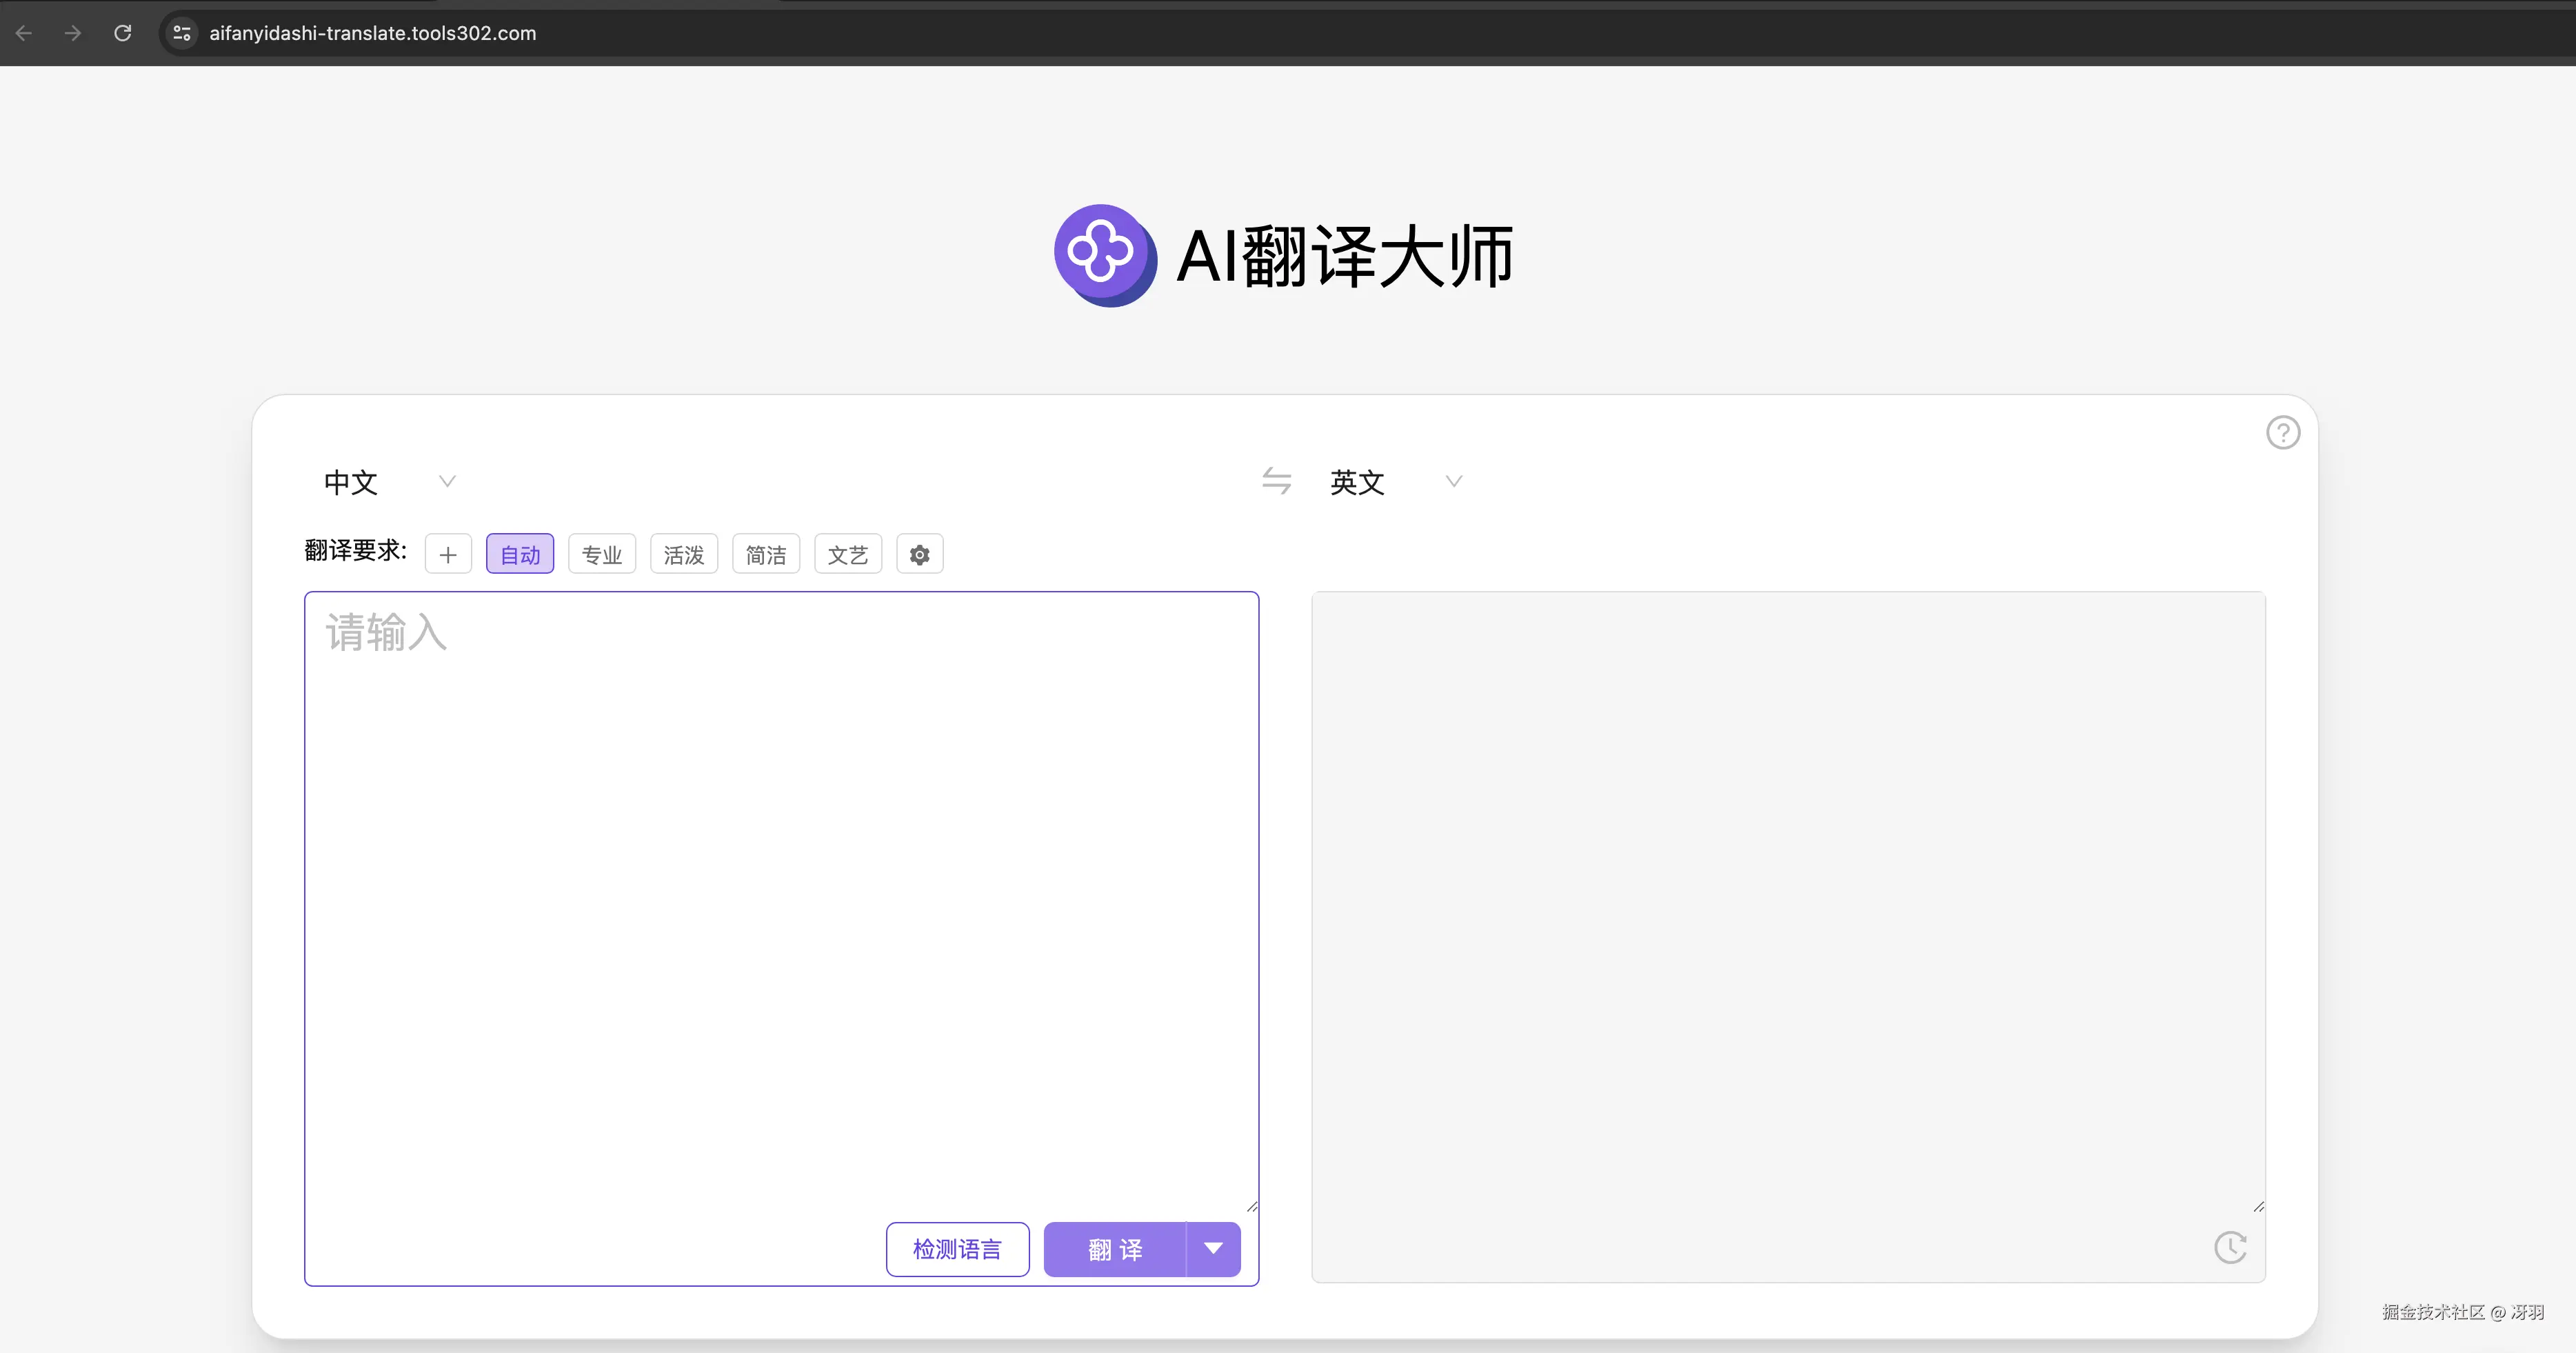Open translation history clock icon

2230,1247
